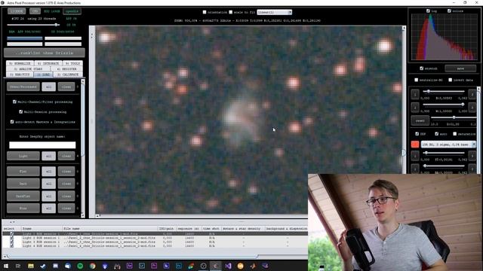Toggle Multi-Session processing checkbox
Viewport: 483px width, 271px height.
click(21, 111)
